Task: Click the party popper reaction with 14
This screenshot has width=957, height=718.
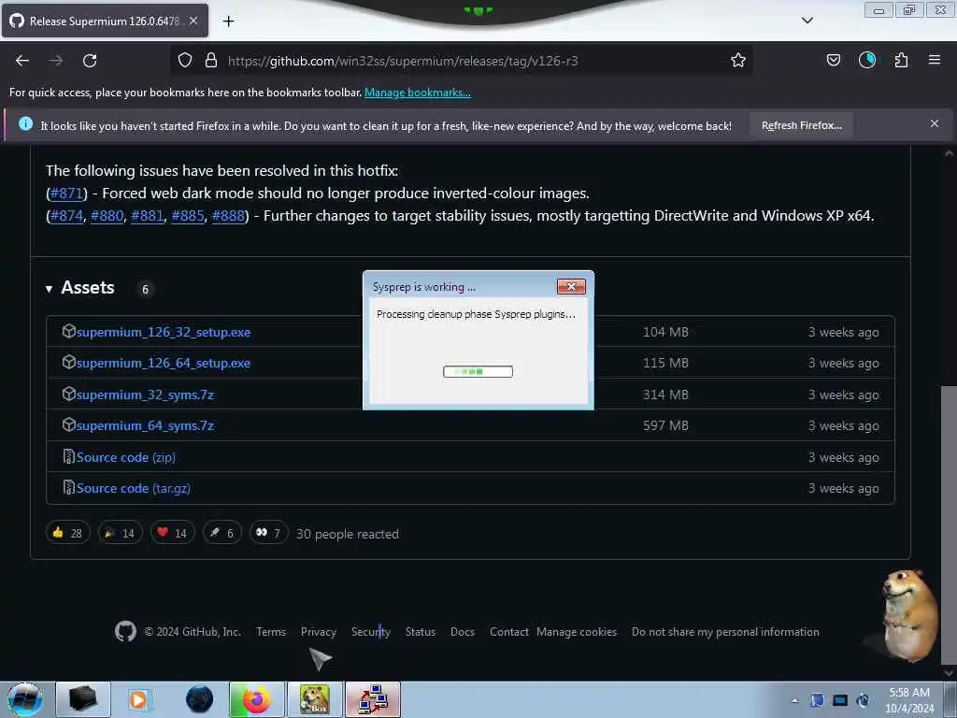Action: pos(121,533)
